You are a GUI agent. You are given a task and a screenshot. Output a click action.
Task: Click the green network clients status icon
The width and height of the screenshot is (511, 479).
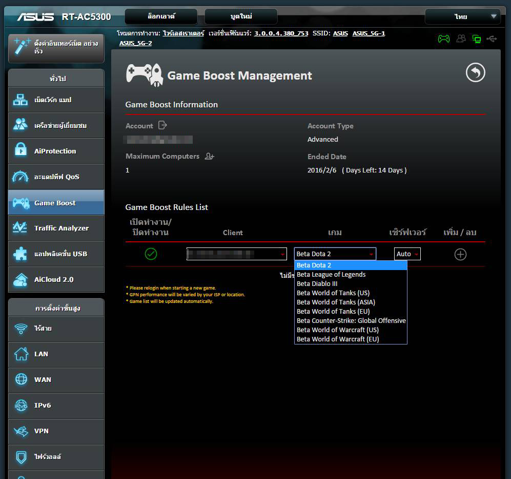(477, 39)
